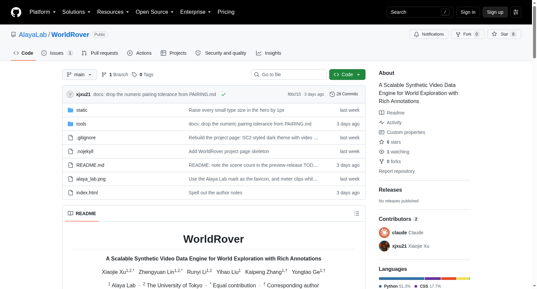The image size is (537, 289).
Task: Select the file icon next to README.md
Action: [x=70, y=165]
